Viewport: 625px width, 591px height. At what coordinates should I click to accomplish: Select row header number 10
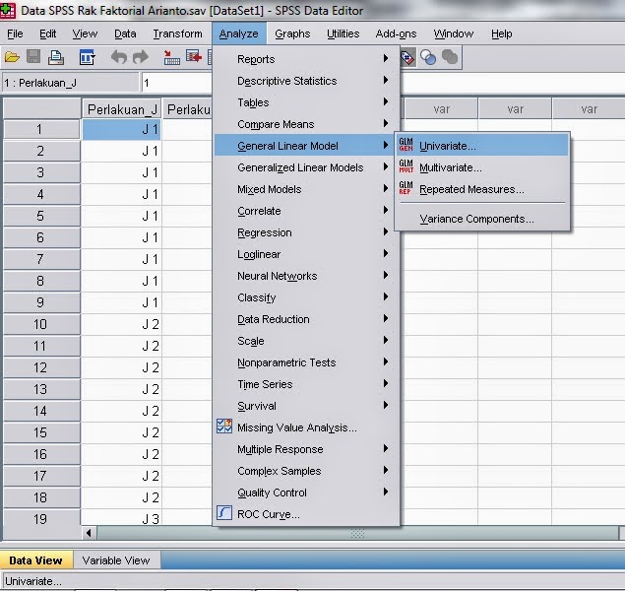click(41, 324)
